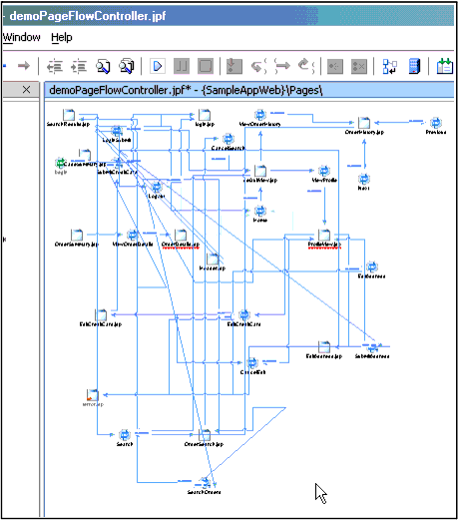Click the OrderDetails.jsp label underlined in red

coord(181,245)
